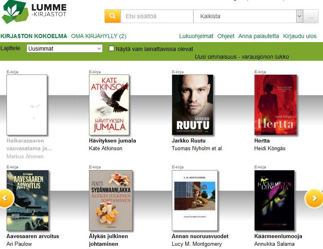Open Älykäs julkinen johtaminen book cover
This screenshot has width=323, height=249.
point(111,200)
